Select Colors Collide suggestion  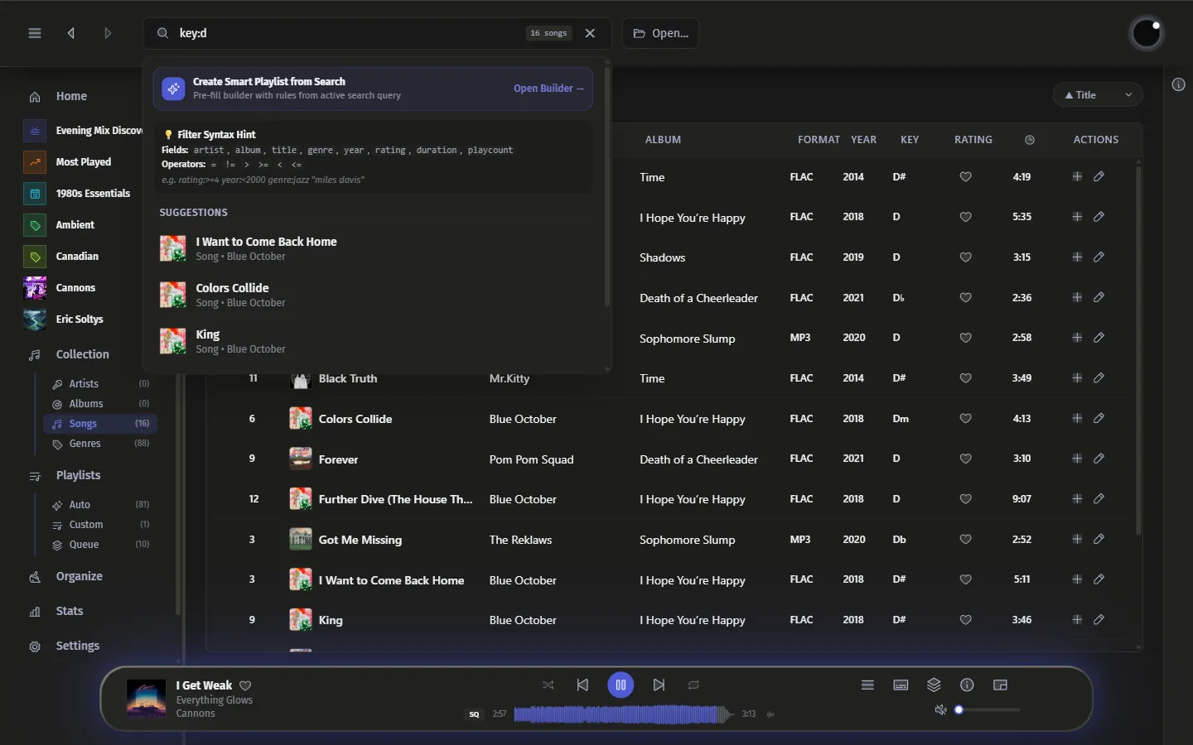coord(375,295)
